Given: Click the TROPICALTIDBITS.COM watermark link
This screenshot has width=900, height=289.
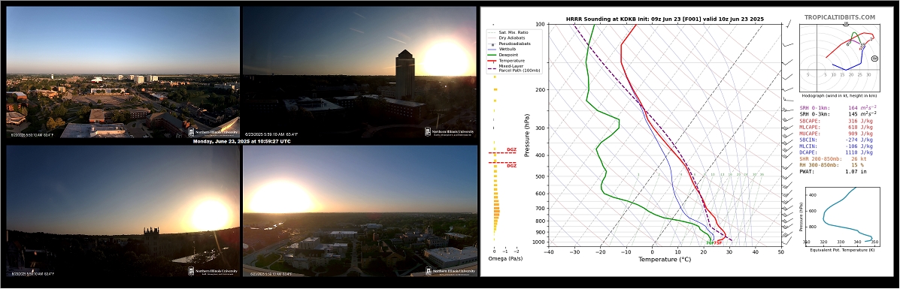Looking at the screenshot, I should 839,18.
